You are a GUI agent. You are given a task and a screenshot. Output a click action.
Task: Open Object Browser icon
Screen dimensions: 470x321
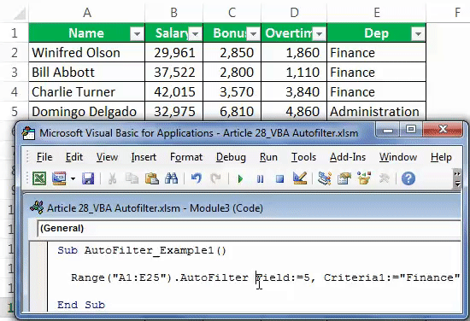[364, 178]
